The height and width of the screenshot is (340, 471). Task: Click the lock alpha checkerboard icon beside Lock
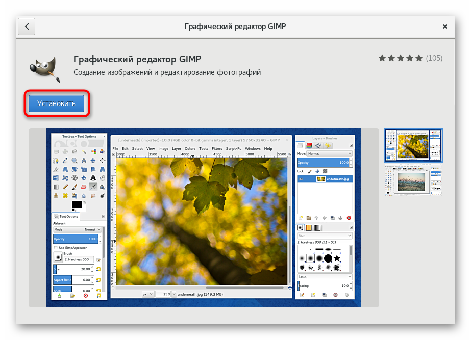pos(325,171)
